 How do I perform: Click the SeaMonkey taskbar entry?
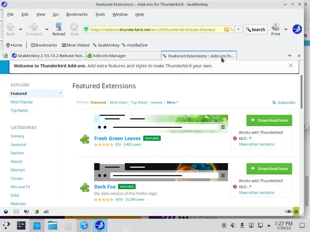[x=100, y=225]
